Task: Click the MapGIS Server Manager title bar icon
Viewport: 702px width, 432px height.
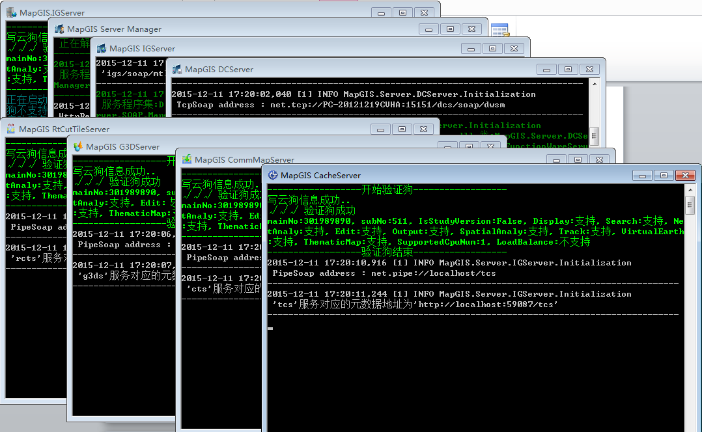Action: click(59, 29)
